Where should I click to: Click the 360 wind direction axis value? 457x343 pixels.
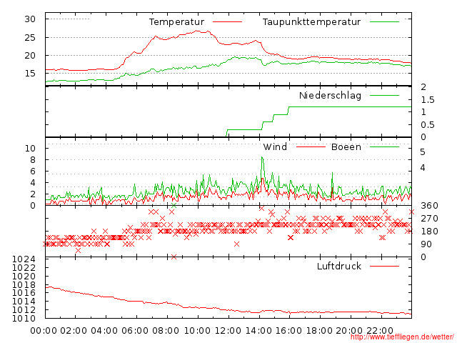[429, 206]
